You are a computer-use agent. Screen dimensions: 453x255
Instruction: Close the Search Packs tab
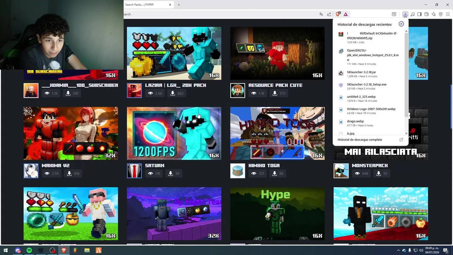click(170, 5)
